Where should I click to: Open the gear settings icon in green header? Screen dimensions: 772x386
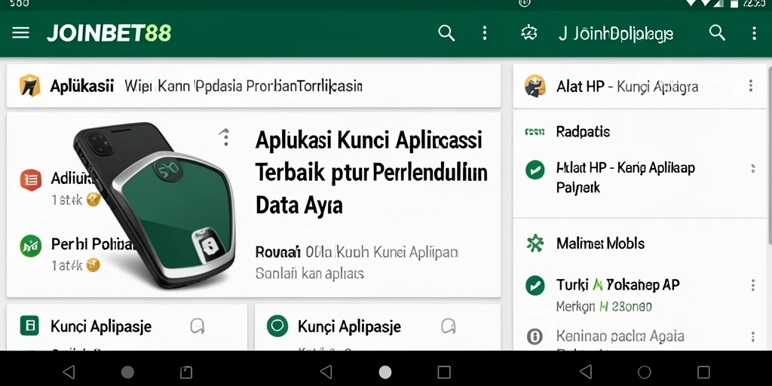coord(528,33)
